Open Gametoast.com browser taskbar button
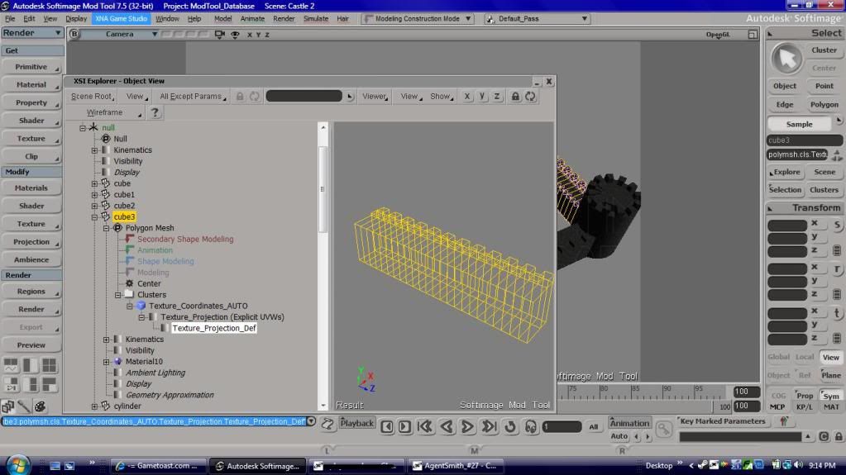The height and width of the screenshot is (475, 846). point(159,466)
